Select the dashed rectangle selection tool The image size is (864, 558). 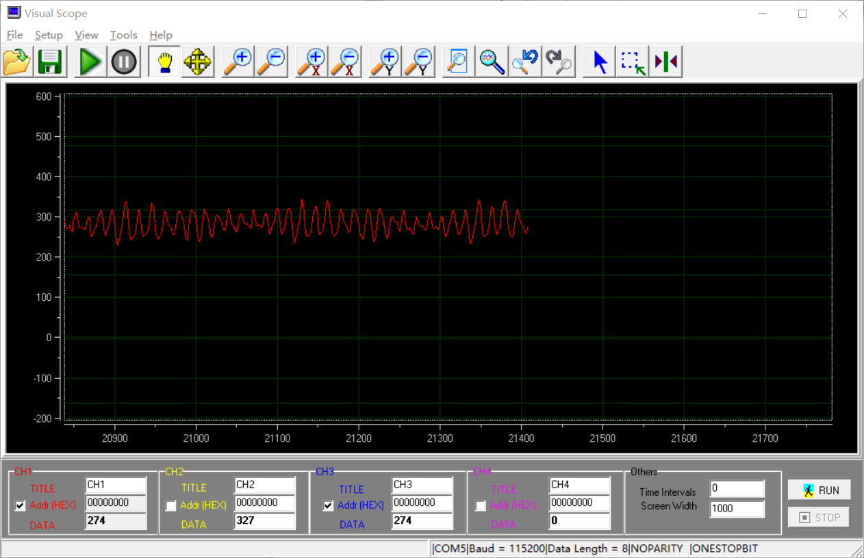[x=632, y=62]
